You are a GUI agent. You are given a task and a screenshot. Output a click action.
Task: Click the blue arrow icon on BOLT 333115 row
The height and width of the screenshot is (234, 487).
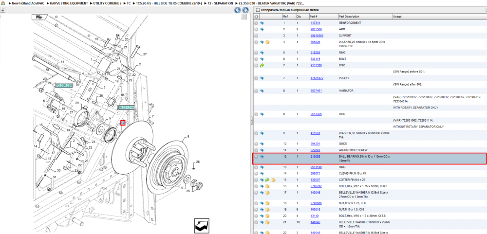click(x=262, y=59)
